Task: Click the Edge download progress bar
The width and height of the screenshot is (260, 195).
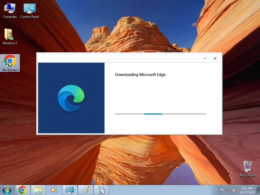Action: 160,114
